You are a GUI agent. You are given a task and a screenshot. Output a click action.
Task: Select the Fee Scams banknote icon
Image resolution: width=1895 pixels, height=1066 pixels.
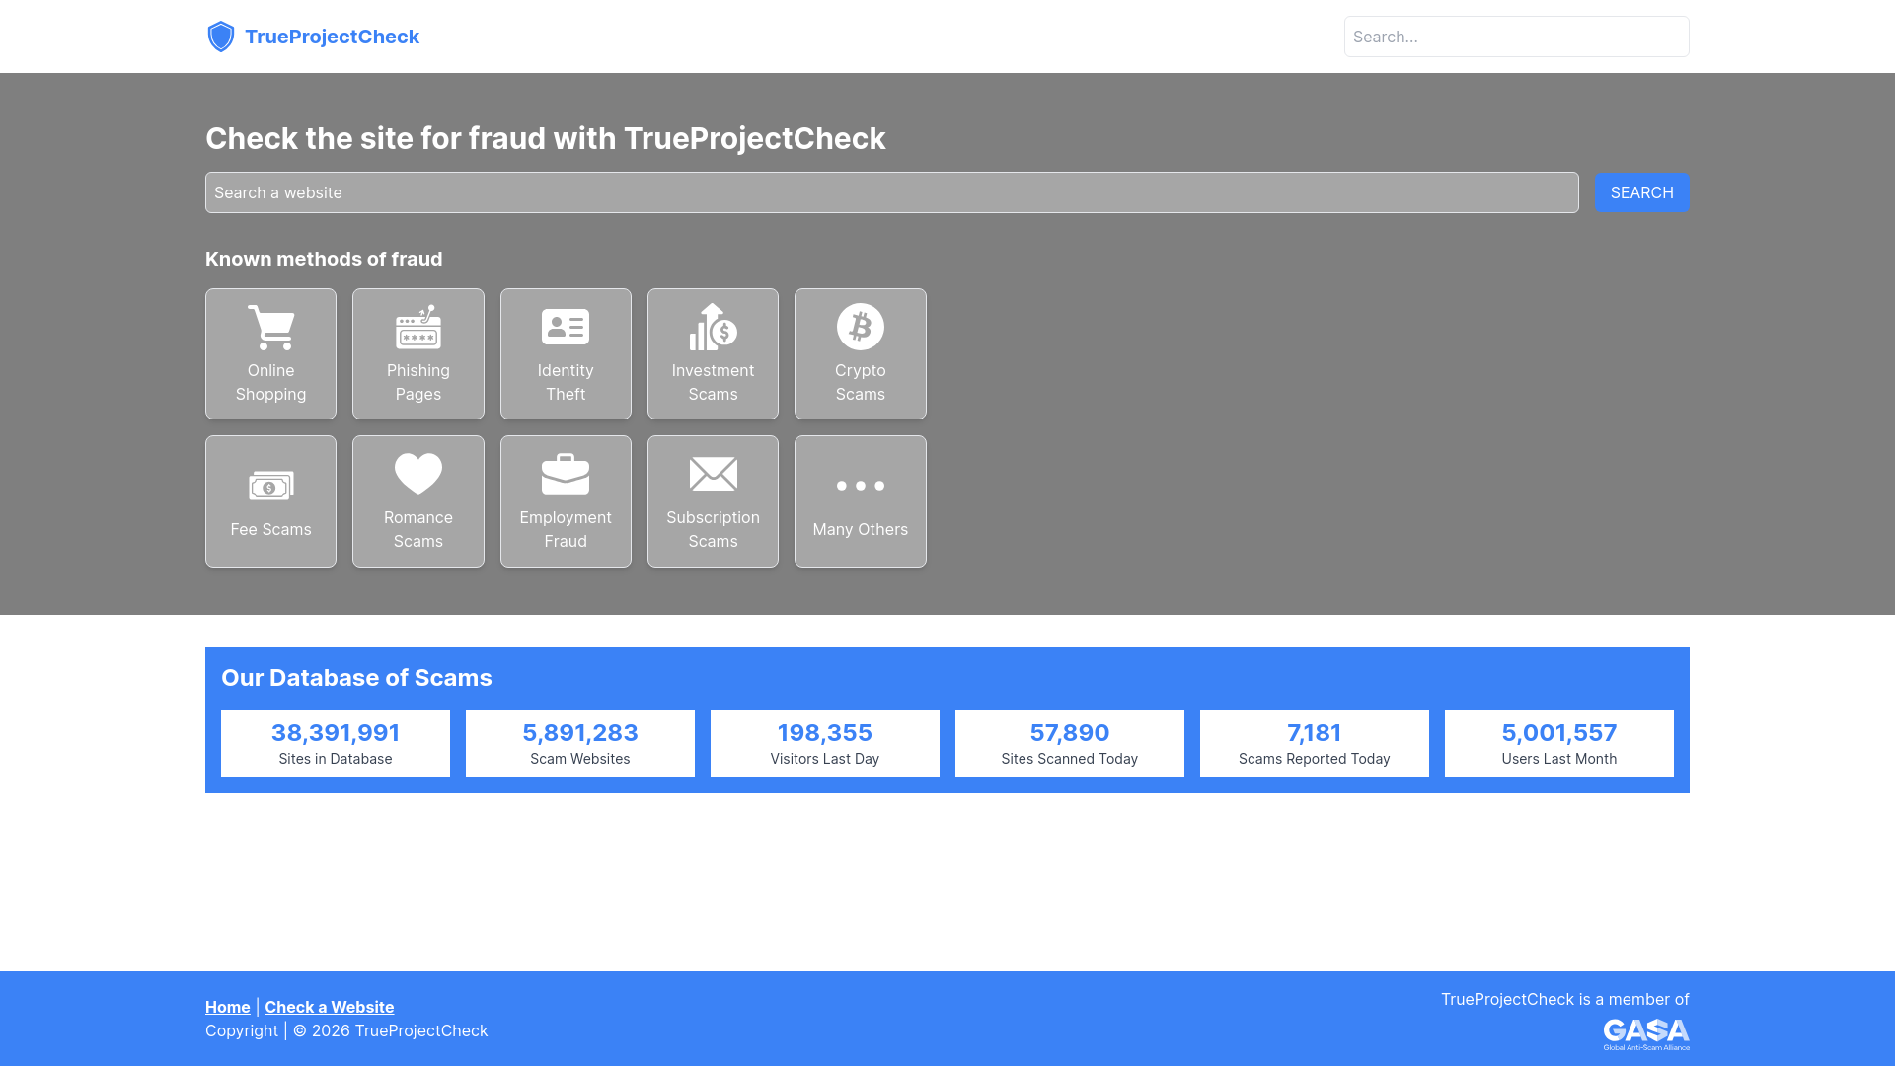(270, 486)
